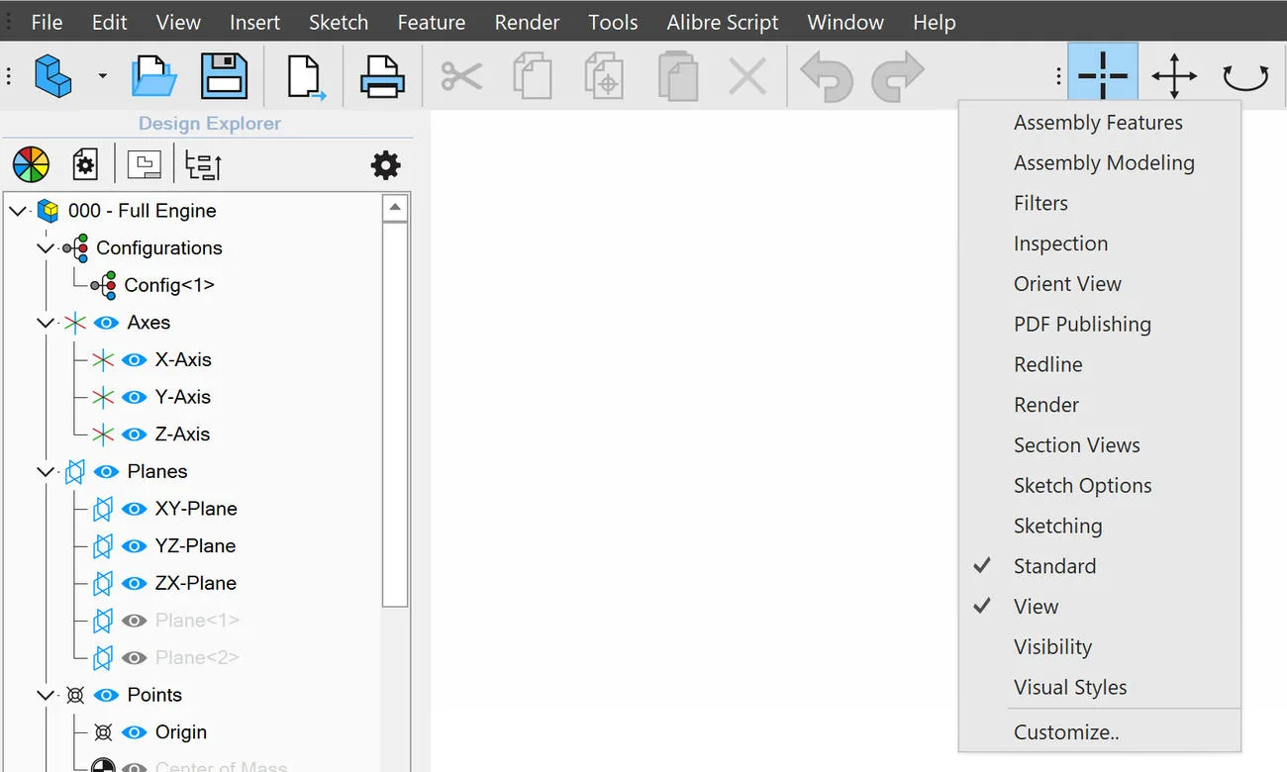The height and width of the screenshot is (772, 1287).
Task: Hide the X-Axis with its eye icon
Action: [x=134, y=359]
